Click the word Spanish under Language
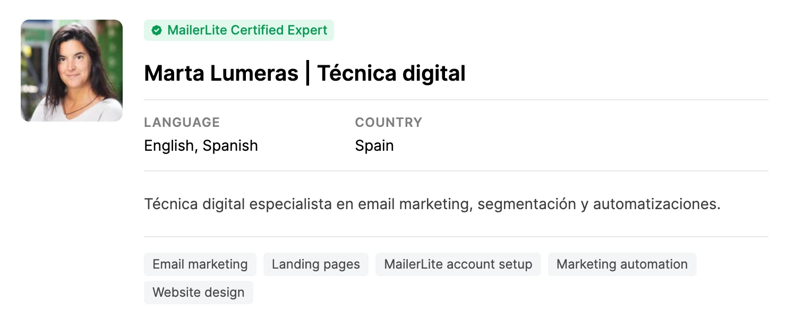 (230, 145)
